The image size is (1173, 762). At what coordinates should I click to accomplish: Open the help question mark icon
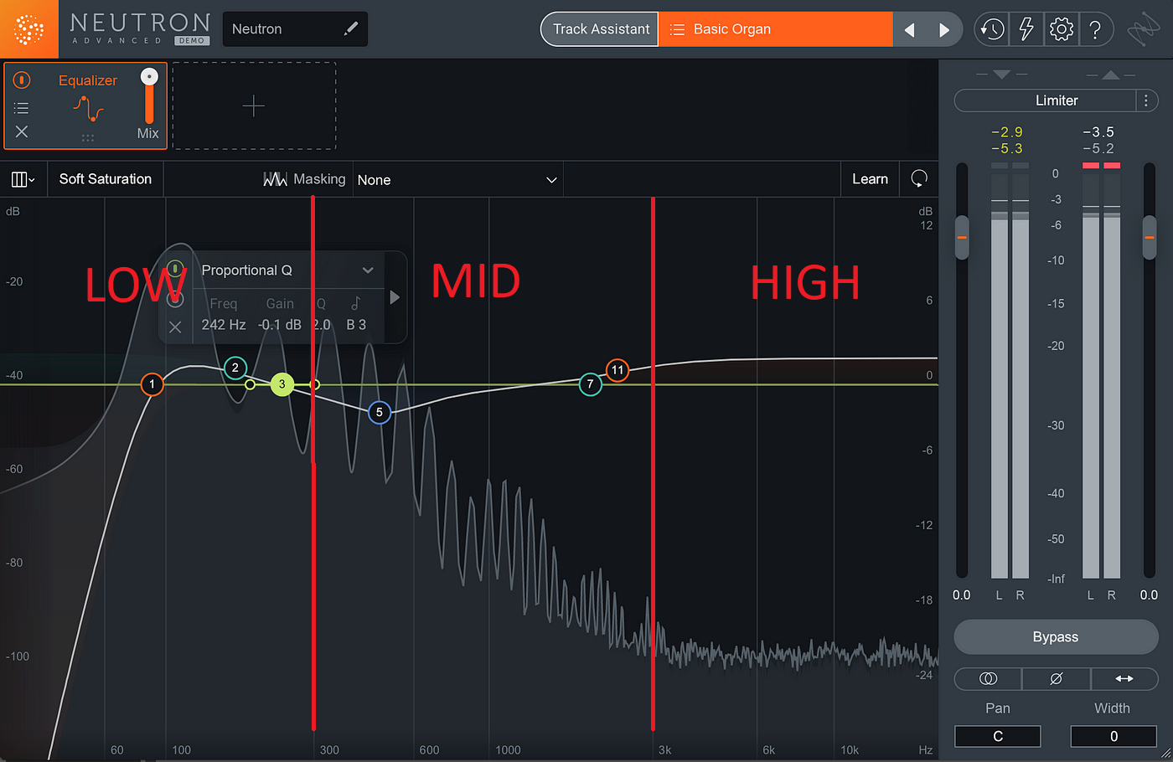(1095, 29)
